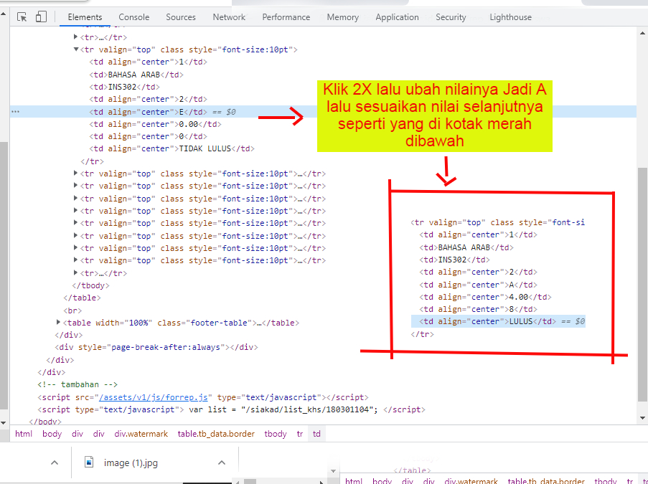Click the tr breadcrumb
648x484 pixels.
pos(300,434)
